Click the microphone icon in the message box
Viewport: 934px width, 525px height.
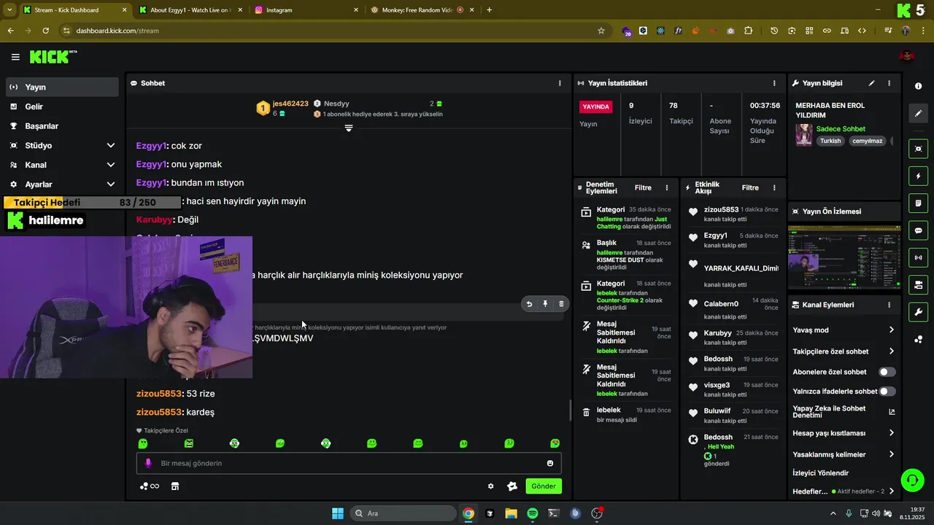(148, 463)
